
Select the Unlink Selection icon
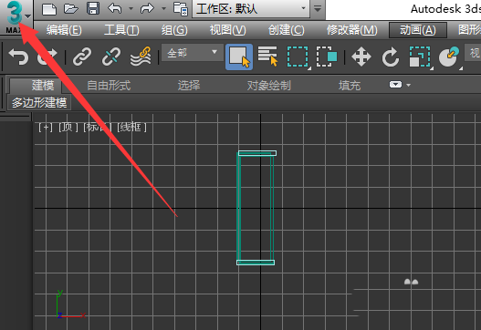[x=111, y=57]
